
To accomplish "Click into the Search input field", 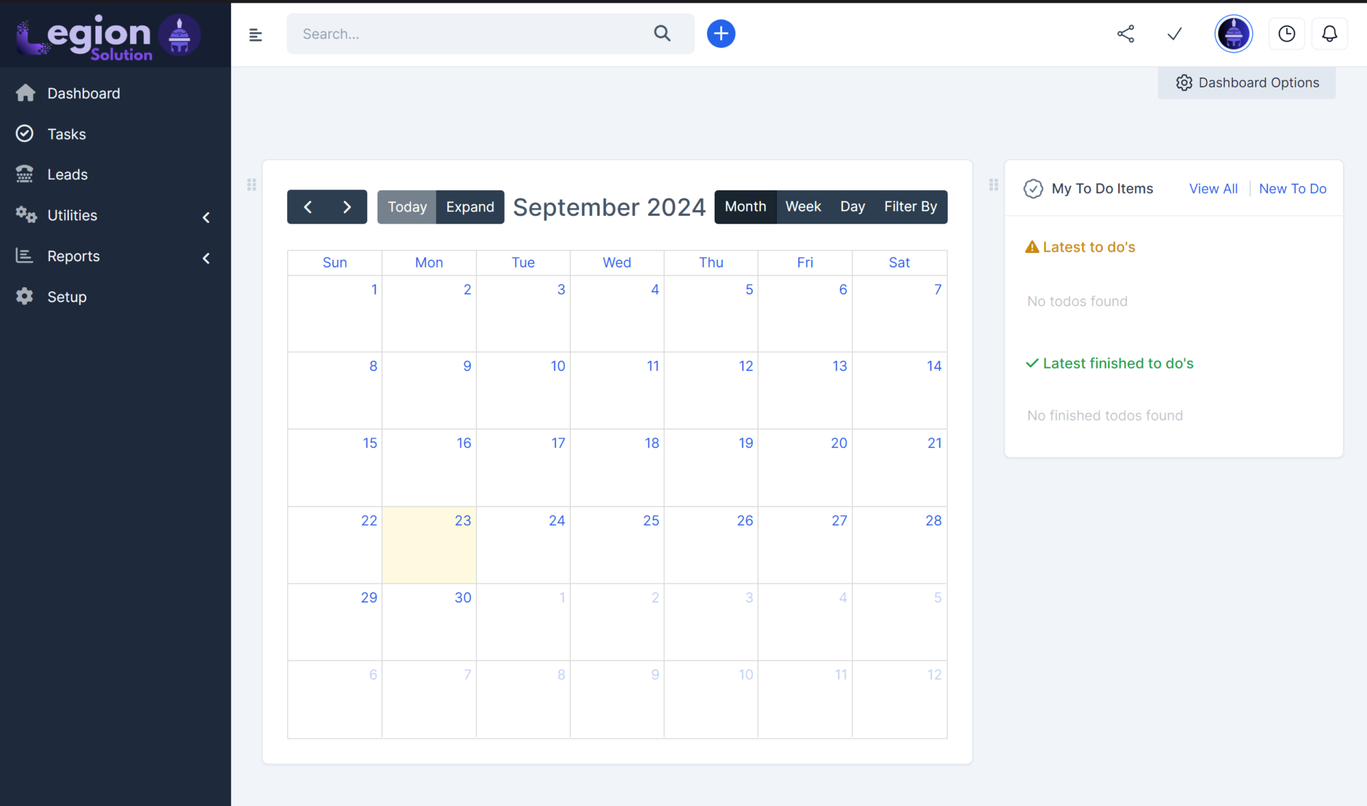I will 467,34.
